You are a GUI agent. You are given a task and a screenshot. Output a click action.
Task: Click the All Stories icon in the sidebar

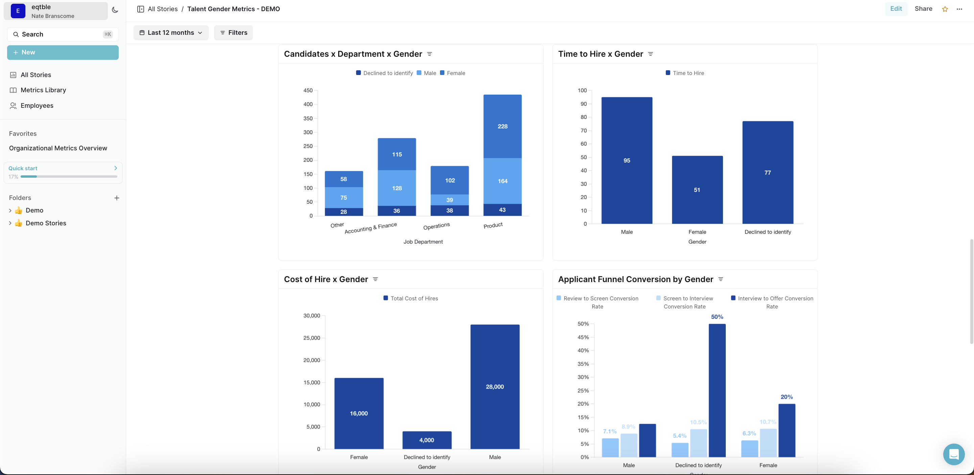click(13, 74)
